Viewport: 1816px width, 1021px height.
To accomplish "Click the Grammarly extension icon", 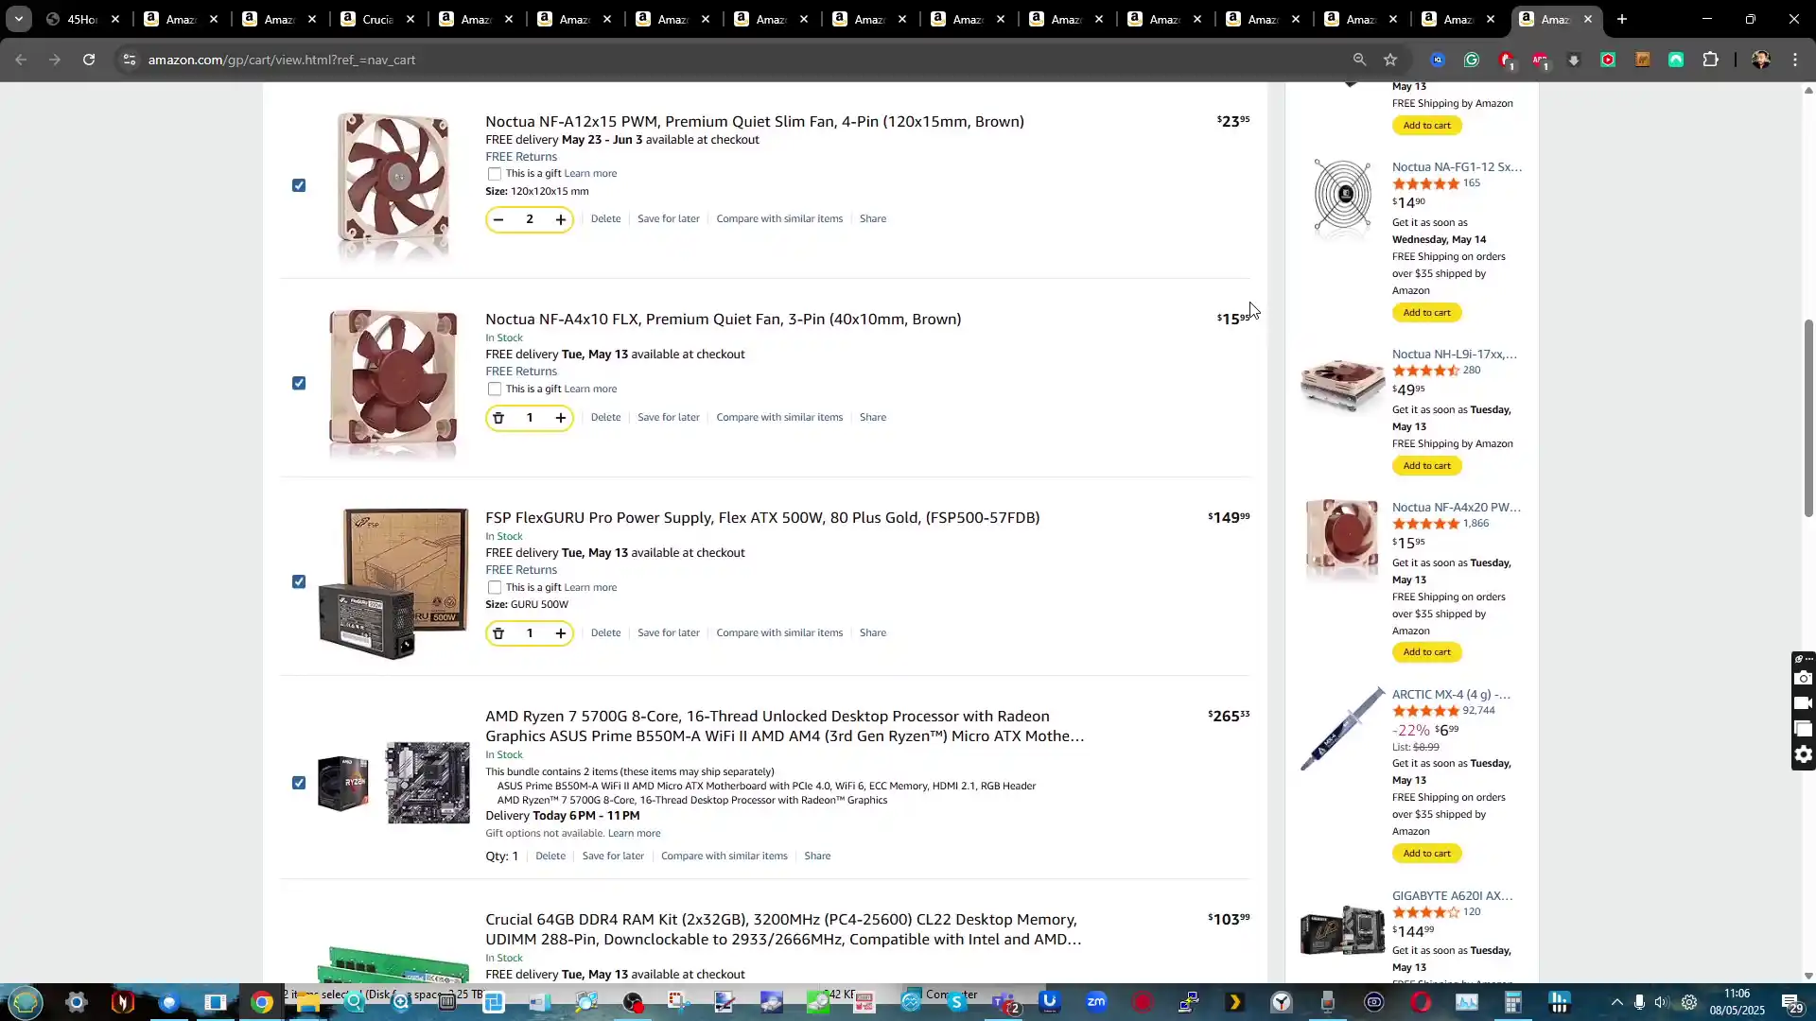I will (x=1472, y=60).
